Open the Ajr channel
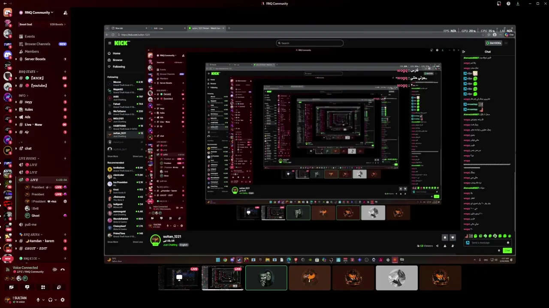This screenshot has height=308, width=549. (42, 132)
